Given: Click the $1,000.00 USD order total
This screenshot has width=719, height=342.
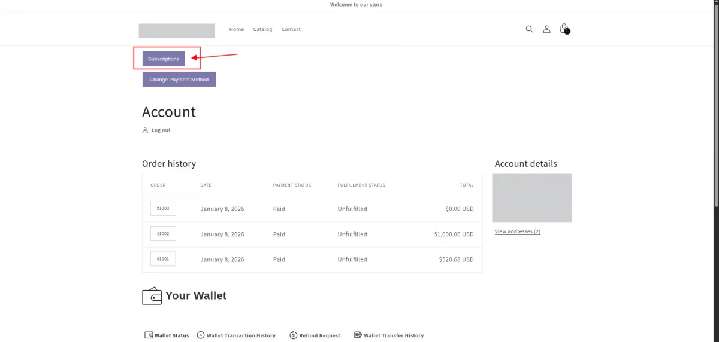Looking at the screenshot, I should pyautogui.click(x=454, y=234).
